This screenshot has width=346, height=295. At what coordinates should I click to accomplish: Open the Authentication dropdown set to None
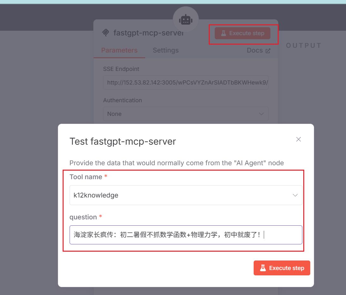point(186,114)
